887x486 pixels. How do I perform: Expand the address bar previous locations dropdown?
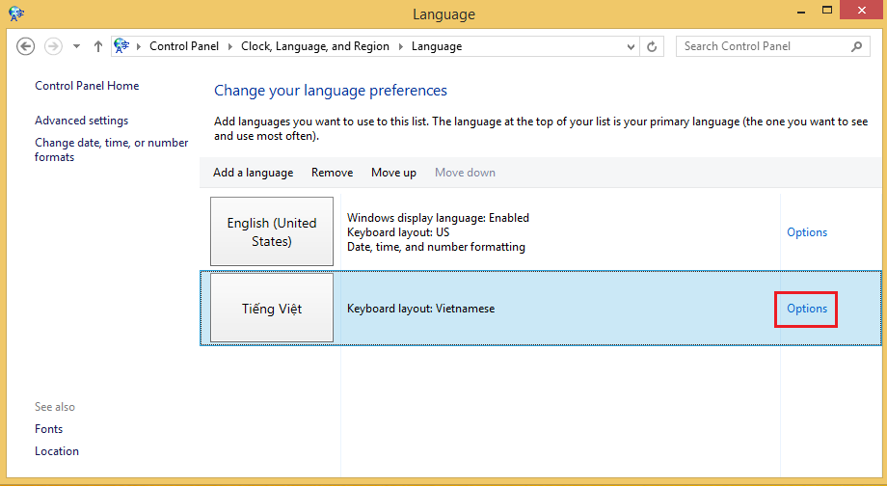[632, 46]
